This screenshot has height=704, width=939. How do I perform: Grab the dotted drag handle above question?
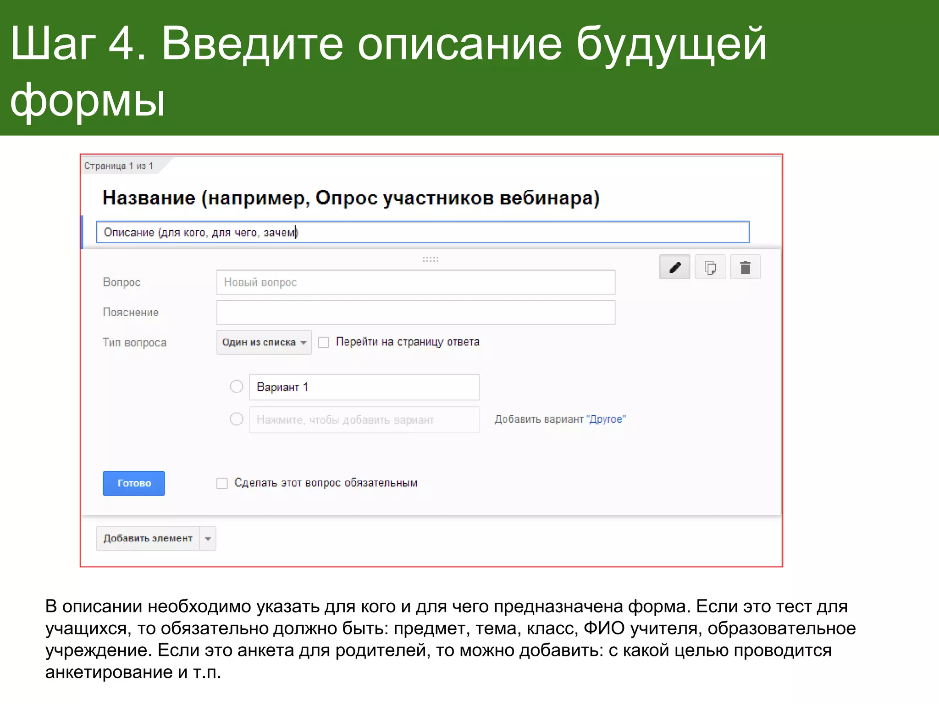431,259
